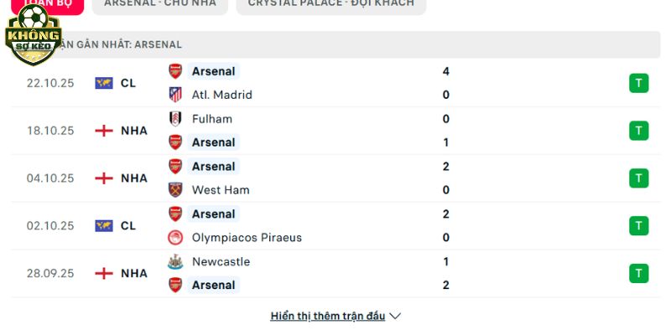Click the England flag icon for 18.10.25

coord(104,131)
